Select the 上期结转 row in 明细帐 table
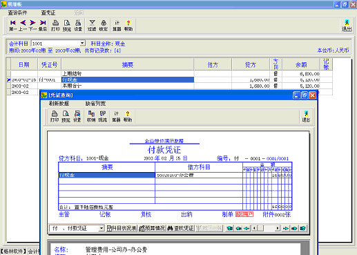The image size is (357, 255). tap(169, 74)
